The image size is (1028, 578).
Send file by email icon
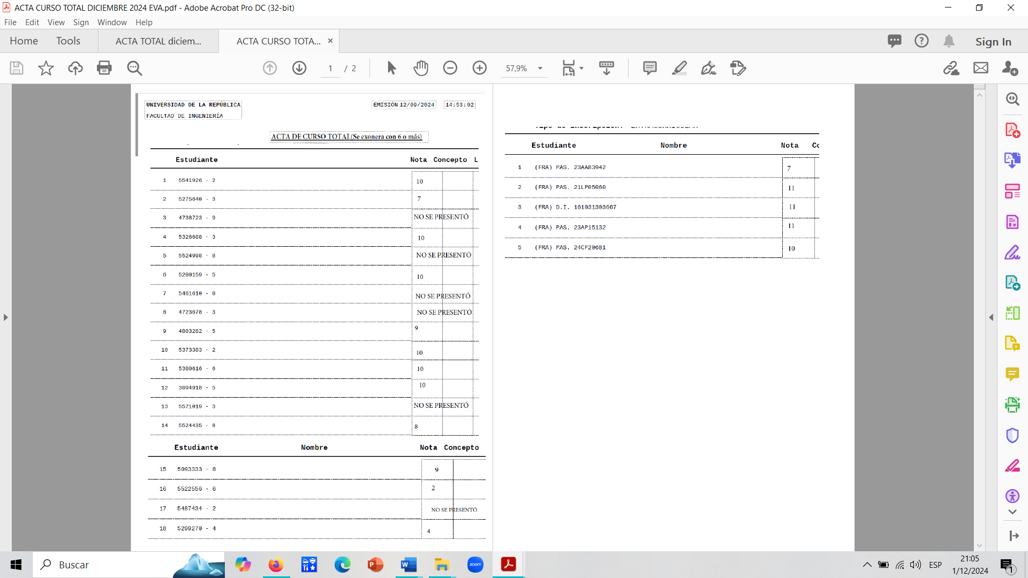coord(981,68)
